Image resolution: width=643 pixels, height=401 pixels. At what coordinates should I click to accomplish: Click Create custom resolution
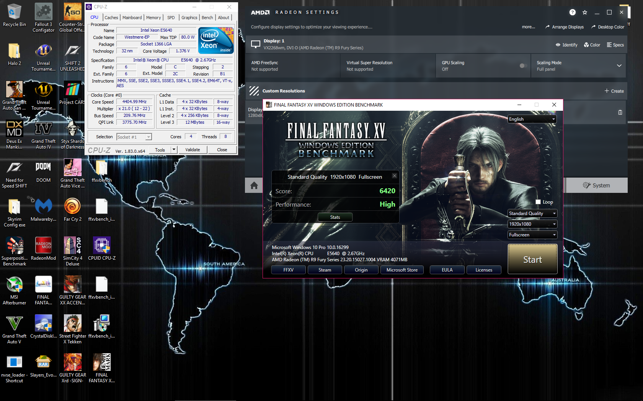coord(614,91)
